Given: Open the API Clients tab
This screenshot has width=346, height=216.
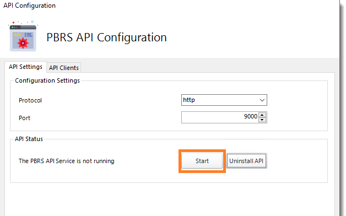Looking at the screenshot, I should [64, 68].
